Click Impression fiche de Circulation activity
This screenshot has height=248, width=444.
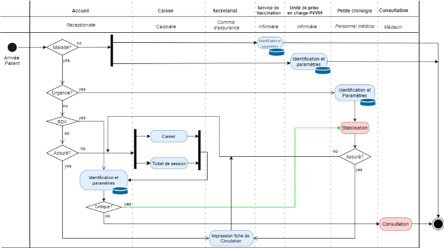click(231, 239)
